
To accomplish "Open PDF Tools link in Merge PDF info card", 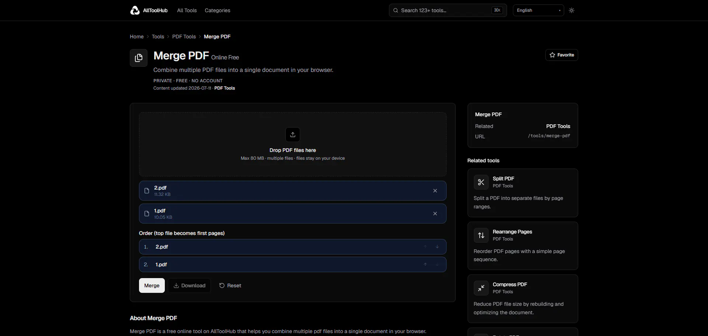I will (x=558, y=126).
